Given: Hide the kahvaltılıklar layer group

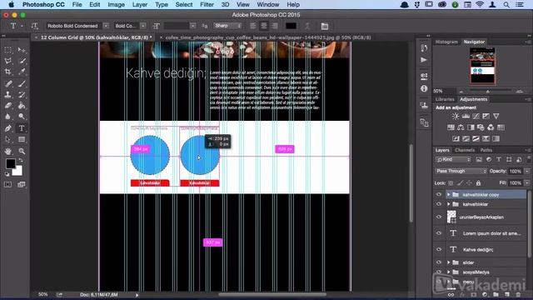Looking at the screenshot, I should 439,204.
